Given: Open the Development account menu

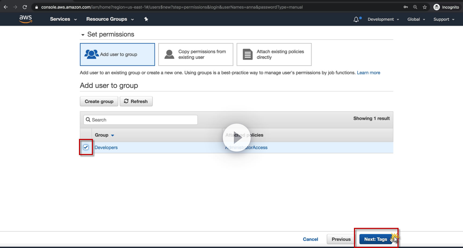Looking at the screenshot, I should pyautogui.click(x=383, y=19).
